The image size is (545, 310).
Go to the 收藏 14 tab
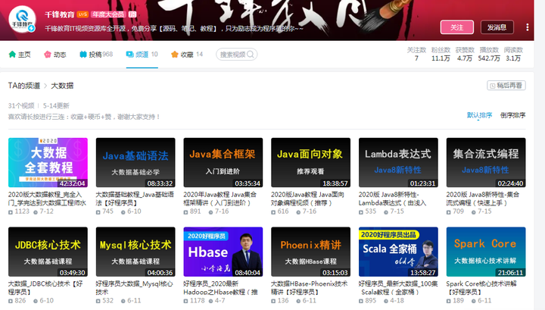coord(187,55)
